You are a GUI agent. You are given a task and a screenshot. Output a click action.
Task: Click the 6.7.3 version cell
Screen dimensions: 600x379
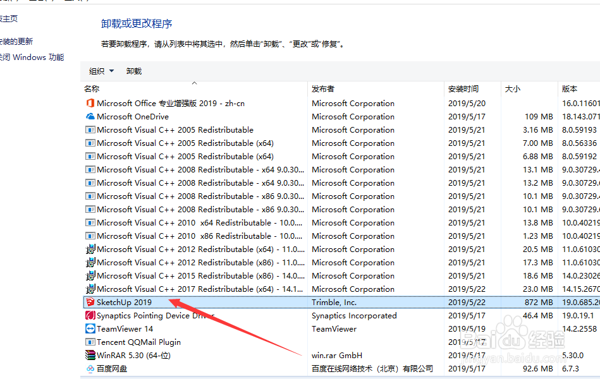570,369
